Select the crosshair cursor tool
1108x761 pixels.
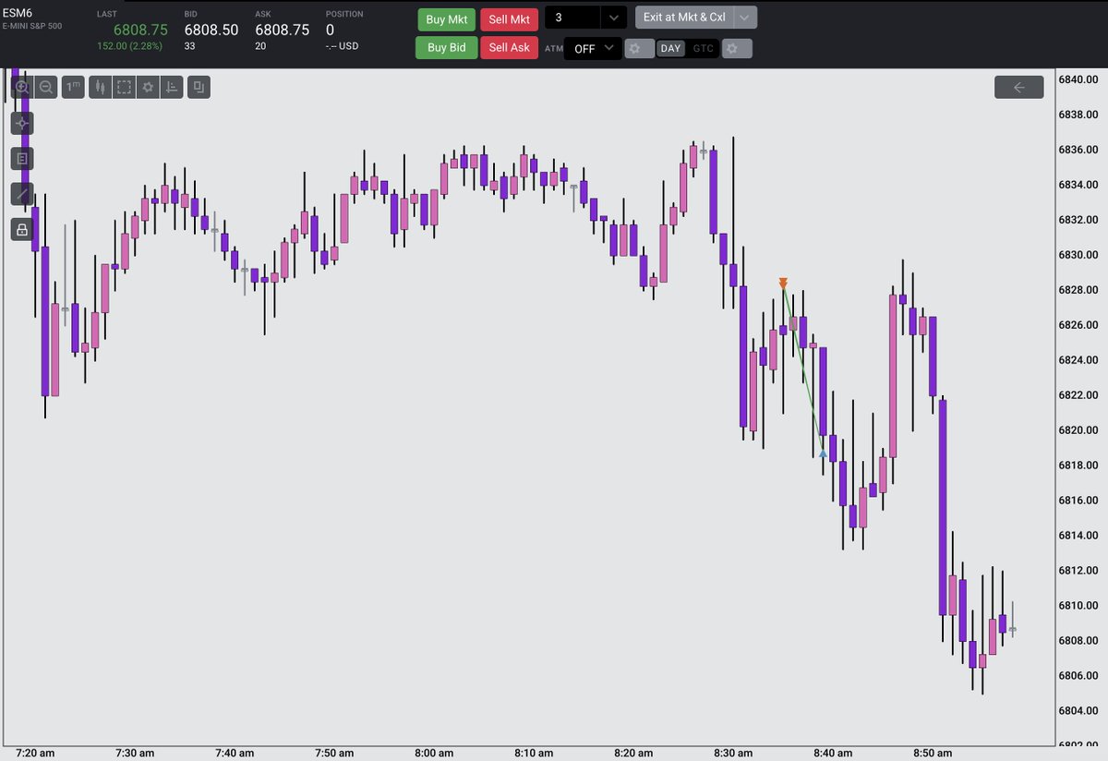click(22, 123)
